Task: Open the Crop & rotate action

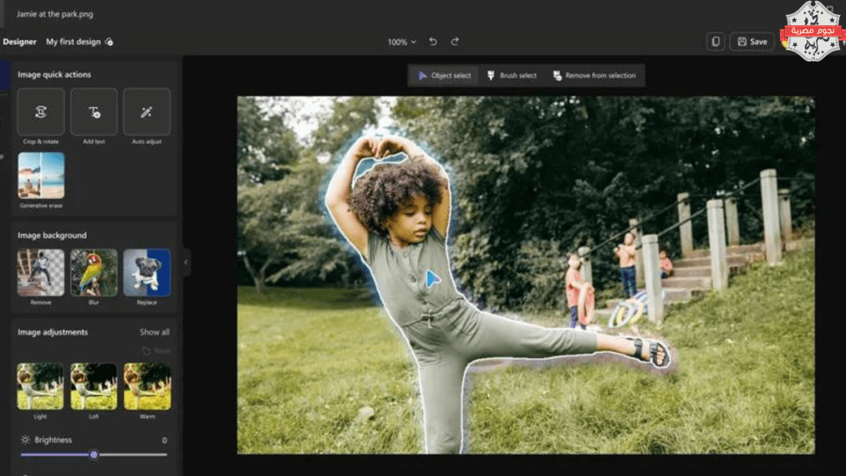Action: point(41,112)
